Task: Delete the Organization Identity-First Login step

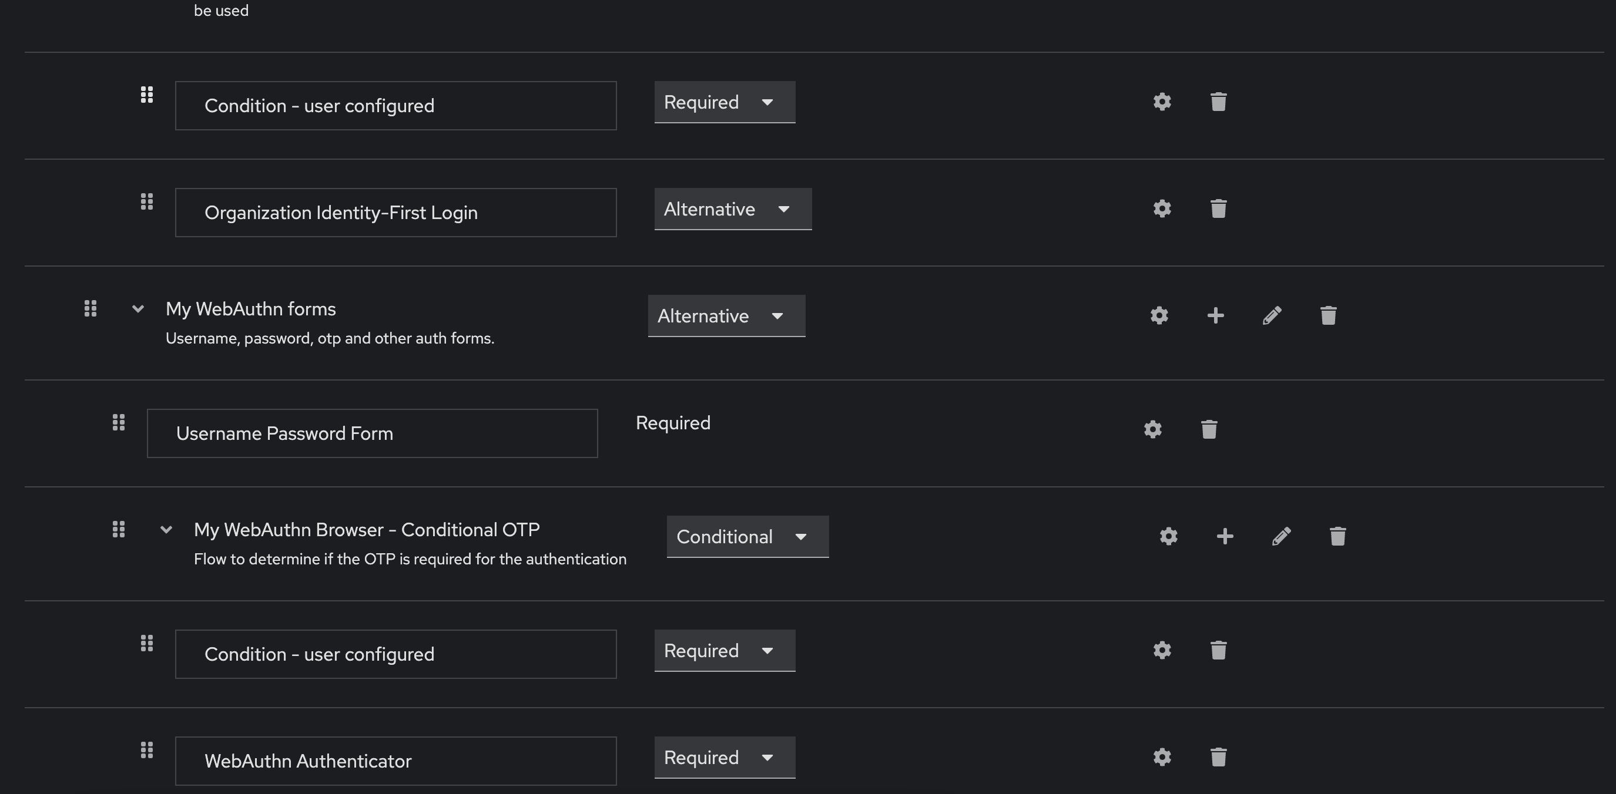Action: click(1218, 209)
